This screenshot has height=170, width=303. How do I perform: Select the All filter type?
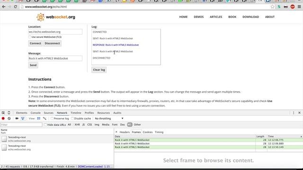[x=70, y=125]
